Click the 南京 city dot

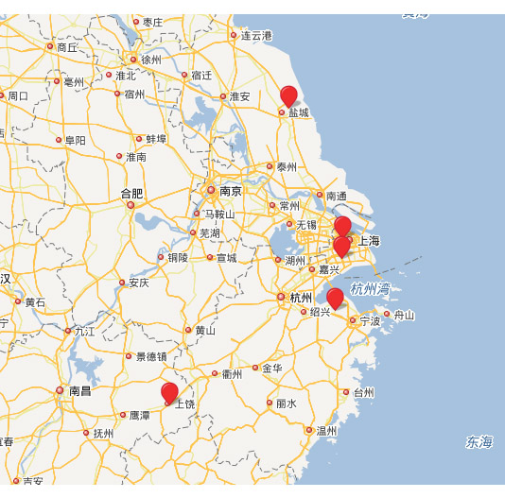(211, 190)
